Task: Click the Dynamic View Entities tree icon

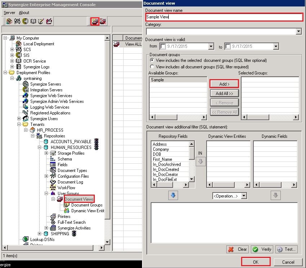Action: (x=67, y=210)
